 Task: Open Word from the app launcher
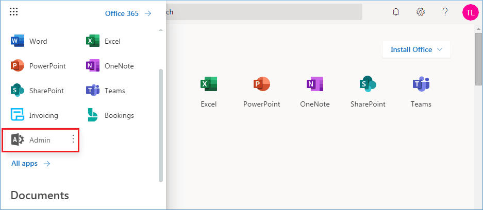point(29,41)
